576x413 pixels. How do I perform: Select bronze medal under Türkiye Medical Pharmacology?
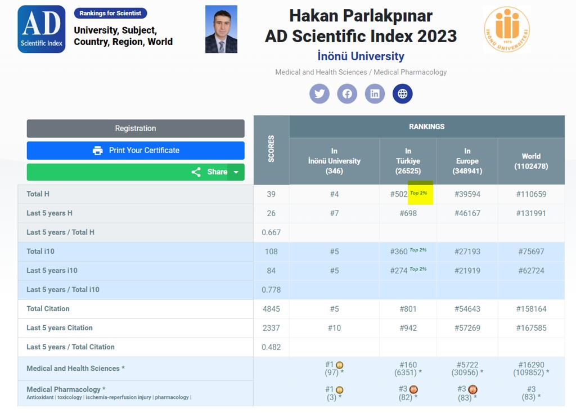413,389
